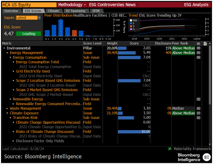Click the table scrollbar down arrow

(x=210, y=144)
